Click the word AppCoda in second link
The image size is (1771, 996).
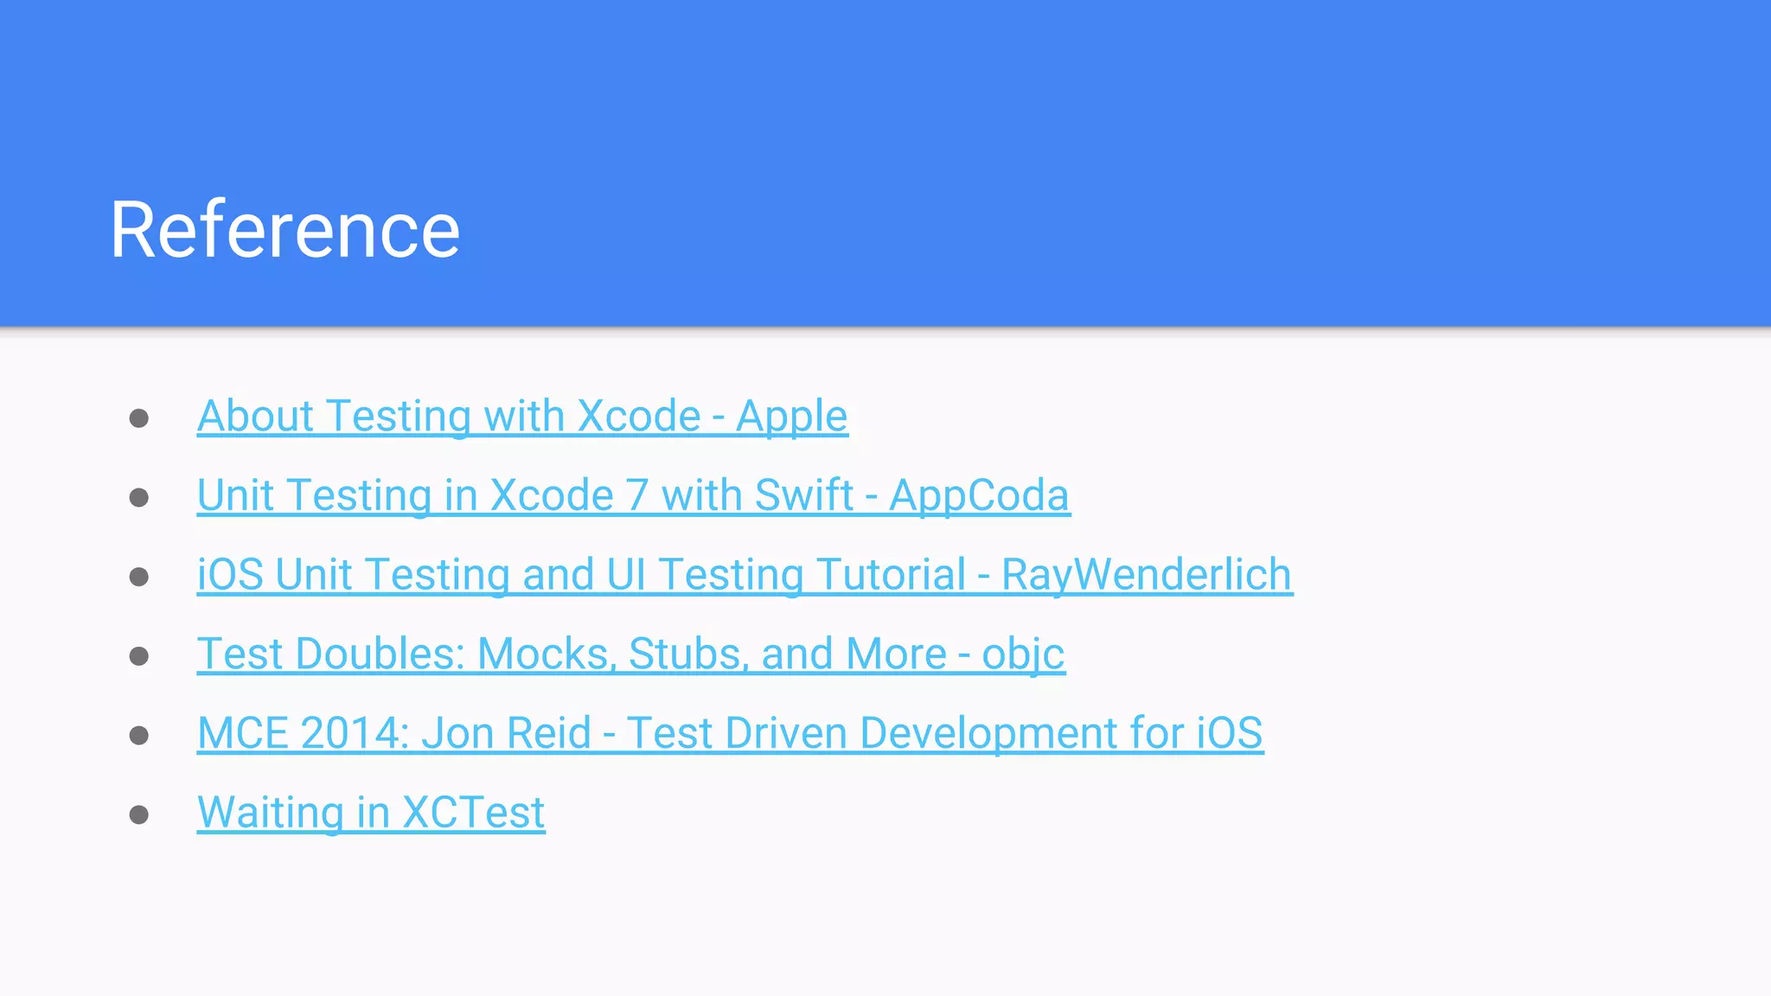tap(979, 495)
